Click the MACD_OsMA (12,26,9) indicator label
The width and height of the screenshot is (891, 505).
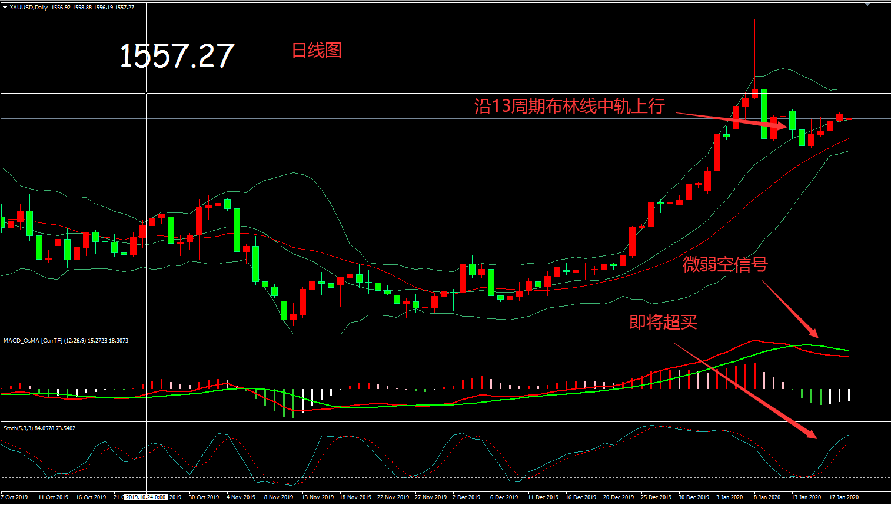coord(66,341)
